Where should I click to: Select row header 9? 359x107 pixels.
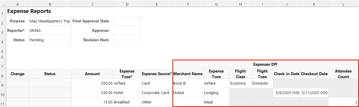click(3, 83)
